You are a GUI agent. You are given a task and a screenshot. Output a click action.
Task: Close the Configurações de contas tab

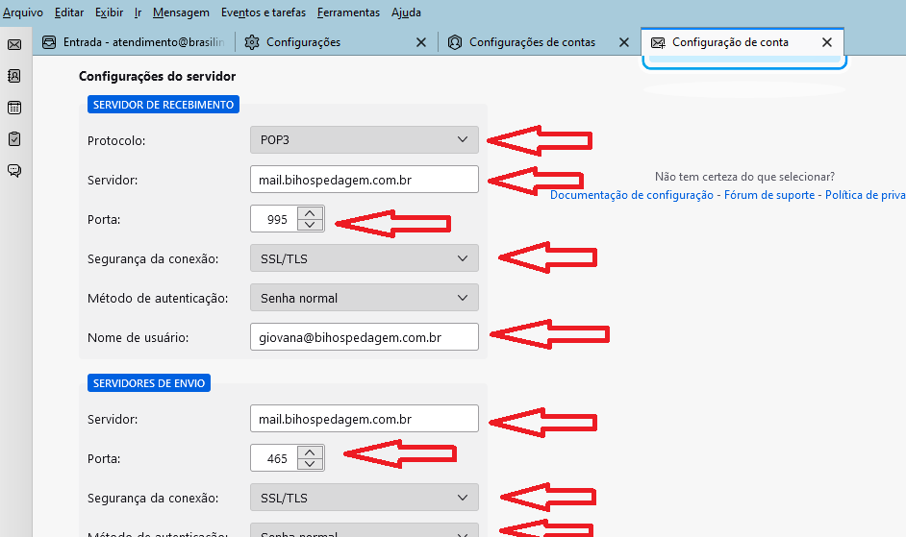[x=624, y=42]
